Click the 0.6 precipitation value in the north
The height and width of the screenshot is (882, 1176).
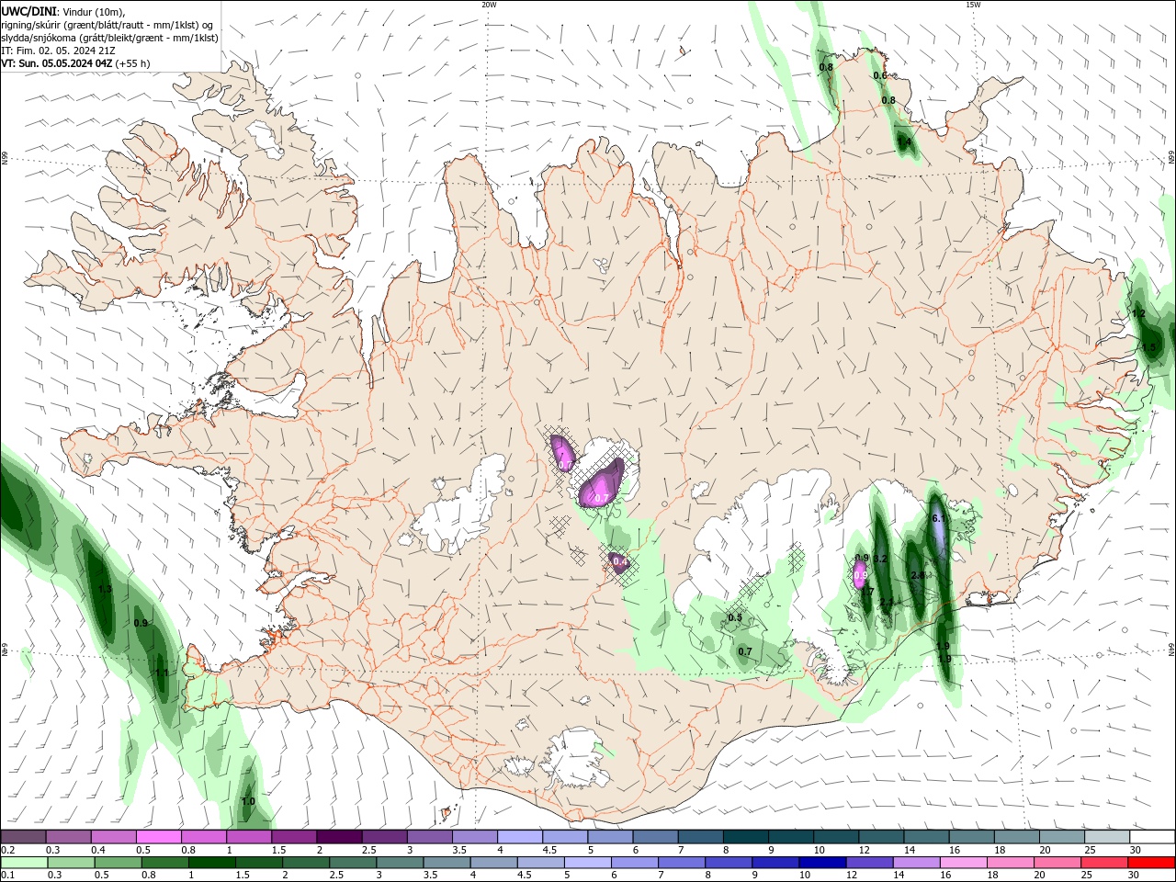tap(880, 76)
